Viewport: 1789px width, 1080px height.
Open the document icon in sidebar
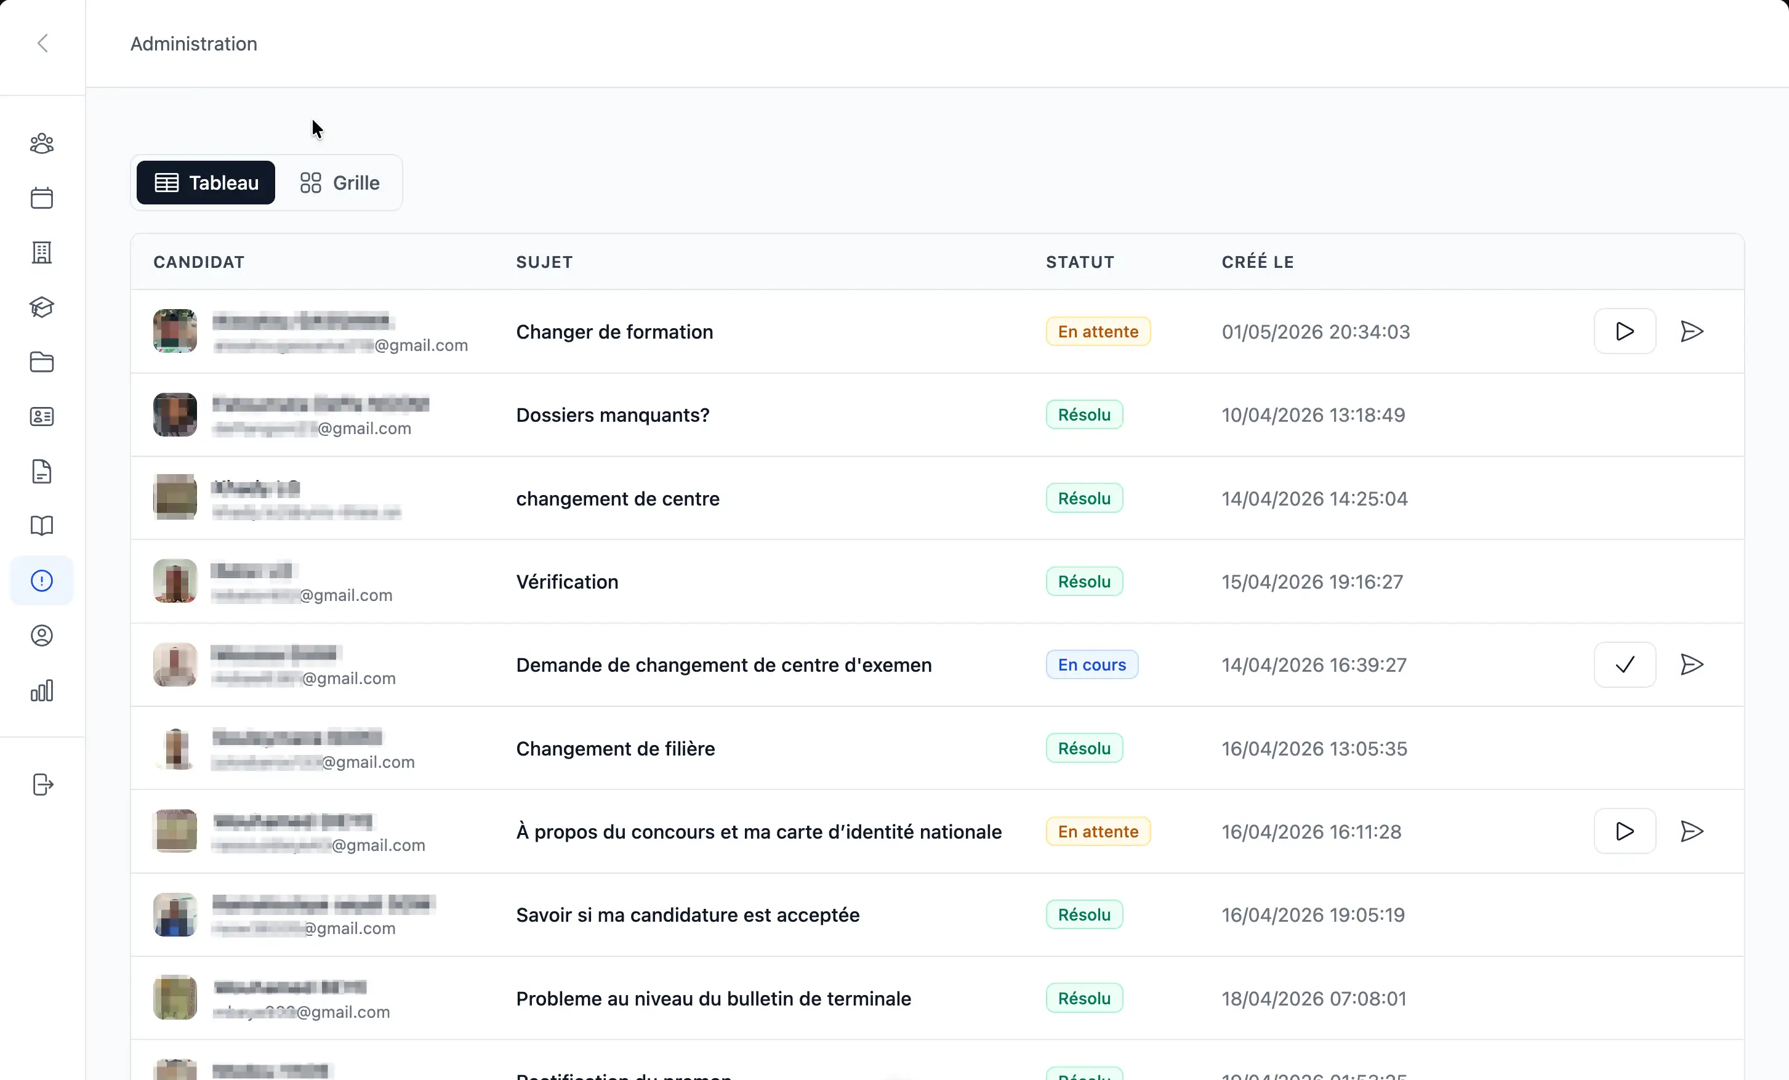click(x=41, y=472)
